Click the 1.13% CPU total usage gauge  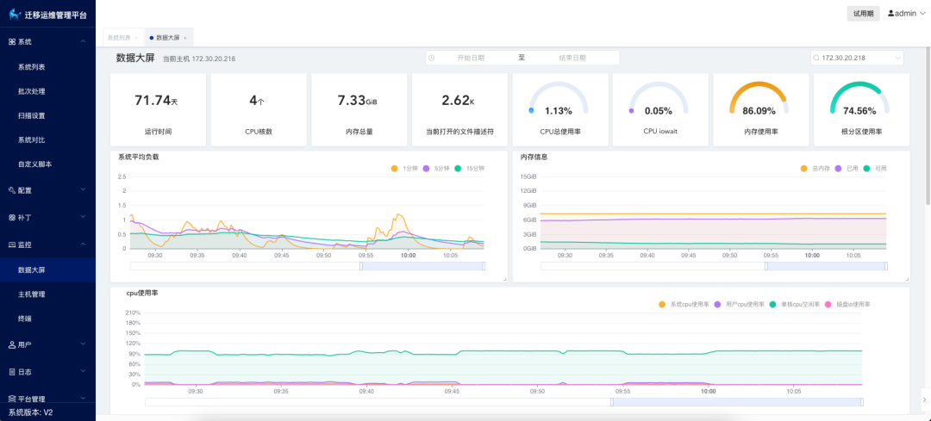[x=558, y=98]
